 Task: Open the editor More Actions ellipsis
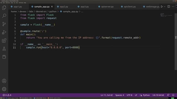tap(173, 7)
